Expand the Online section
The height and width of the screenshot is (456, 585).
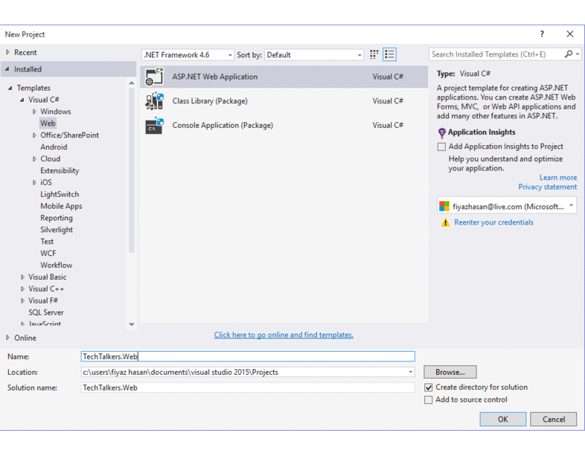(8, 338)
